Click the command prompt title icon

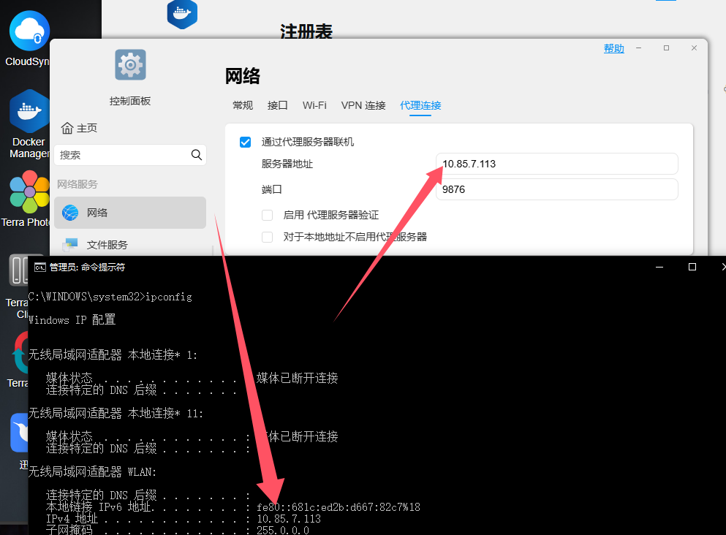[x=40, y=267]
